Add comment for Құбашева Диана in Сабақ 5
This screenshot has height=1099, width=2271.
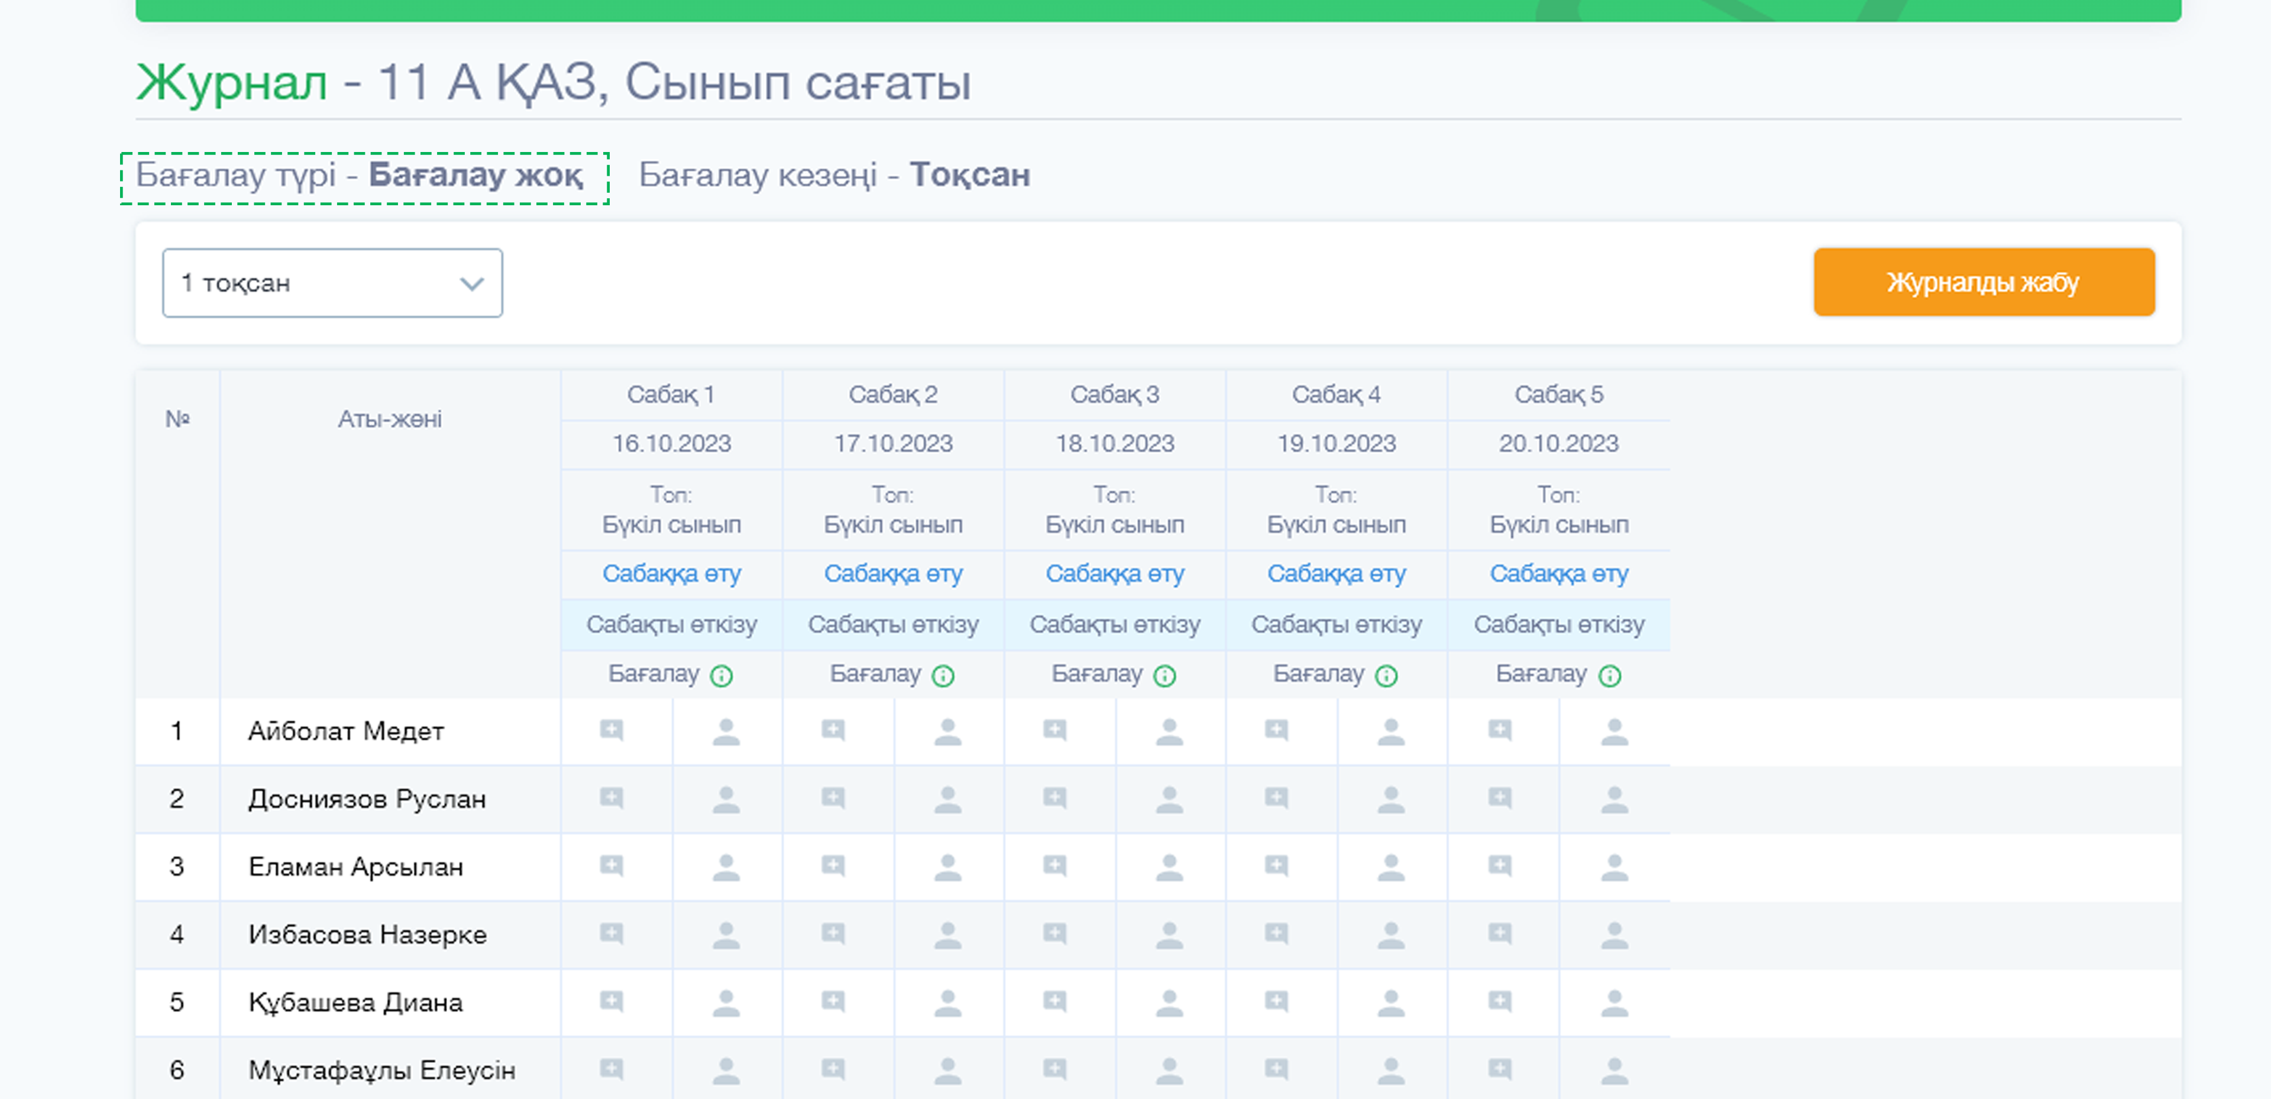click(1500, 1001)
